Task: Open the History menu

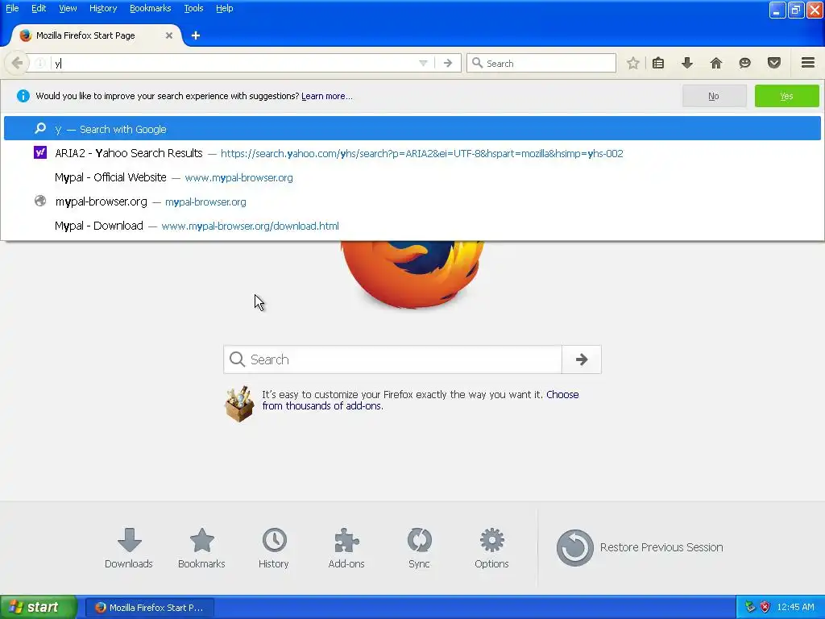Action: 102,8
